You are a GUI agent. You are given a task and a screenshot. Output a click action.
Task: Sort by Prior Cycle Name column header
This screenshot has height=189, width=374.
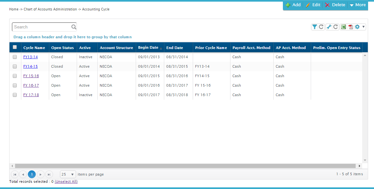click(x=211, y=48)
